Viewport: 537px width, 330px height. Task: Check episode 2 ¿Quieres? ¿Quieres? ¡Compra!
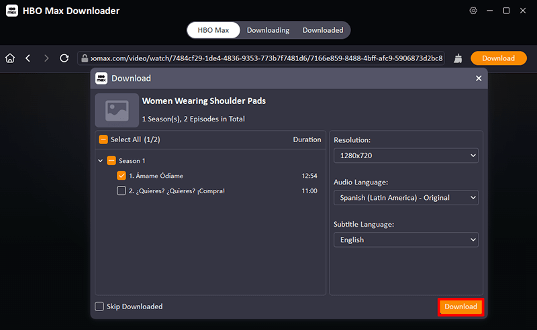(121, 190)
